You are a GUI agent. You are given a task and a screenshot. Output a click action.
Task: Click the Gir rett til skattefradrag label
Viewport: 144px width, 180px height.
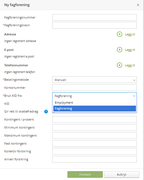click(21, 112)
